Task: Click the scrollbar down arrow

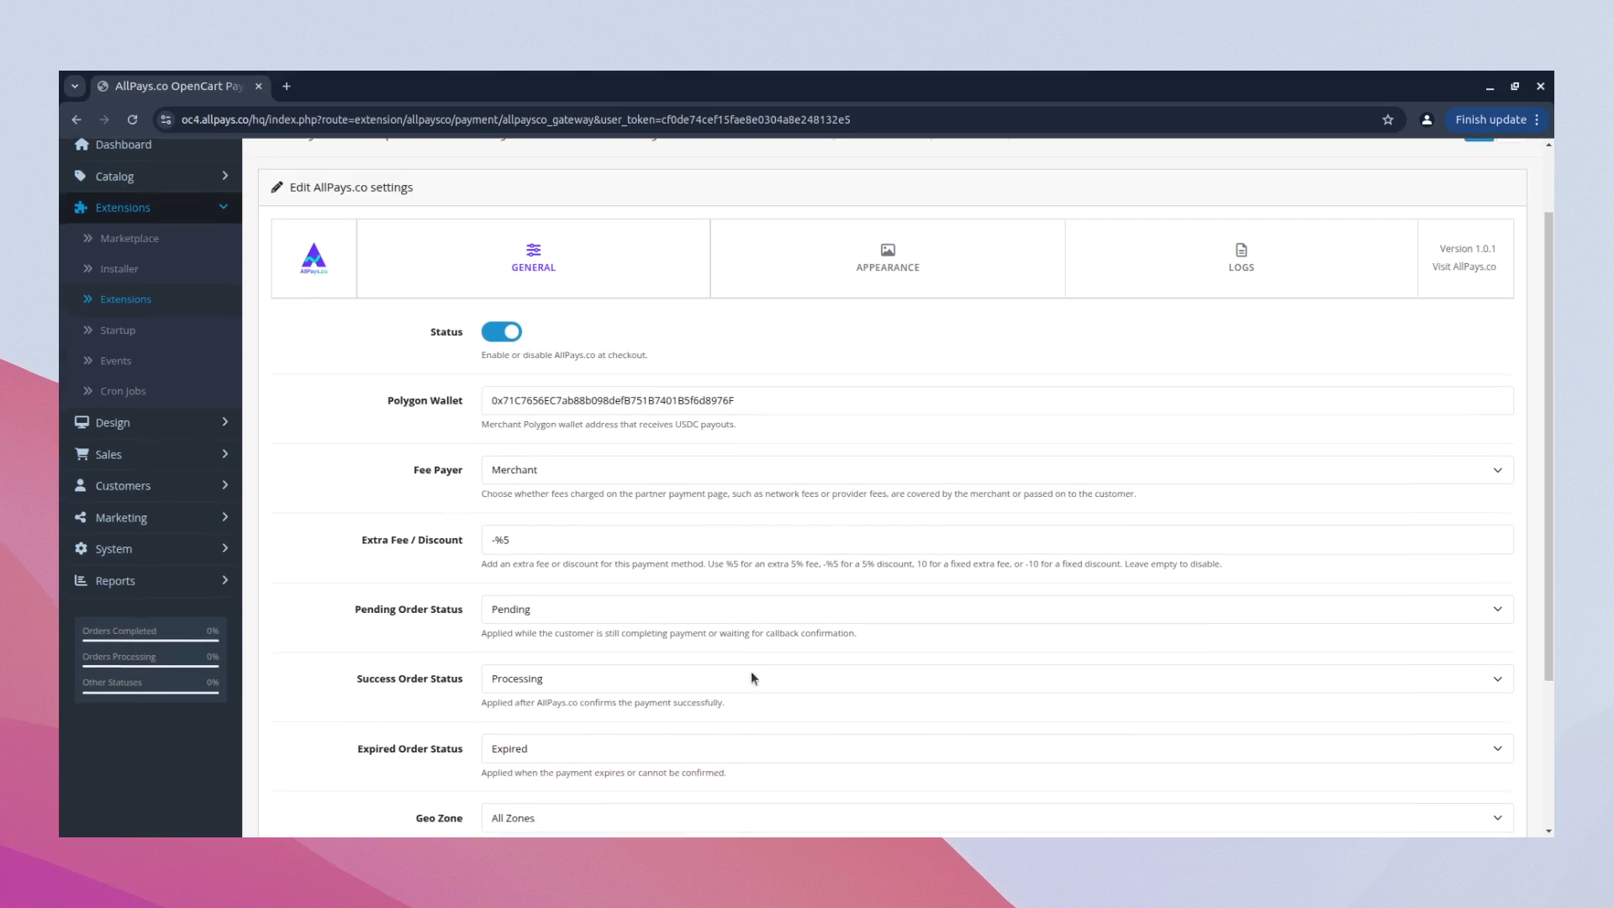Action: coord(1548,831)
